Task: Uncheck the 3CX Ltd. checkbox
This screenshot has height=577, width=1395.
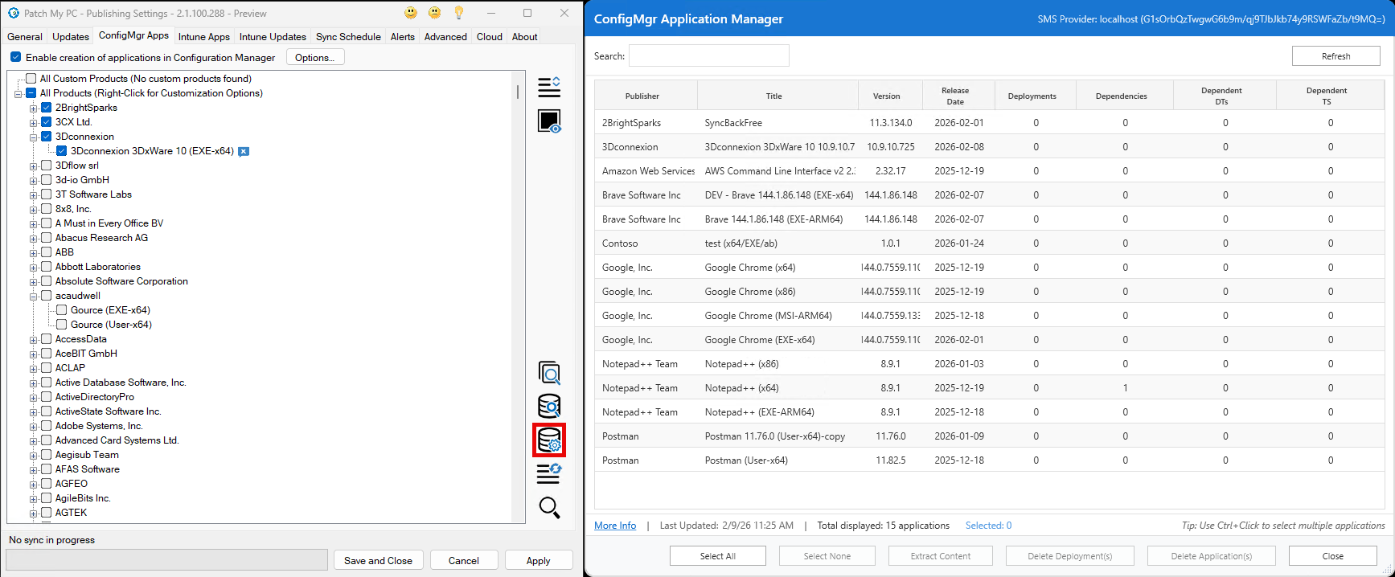Action: (46, 121)
